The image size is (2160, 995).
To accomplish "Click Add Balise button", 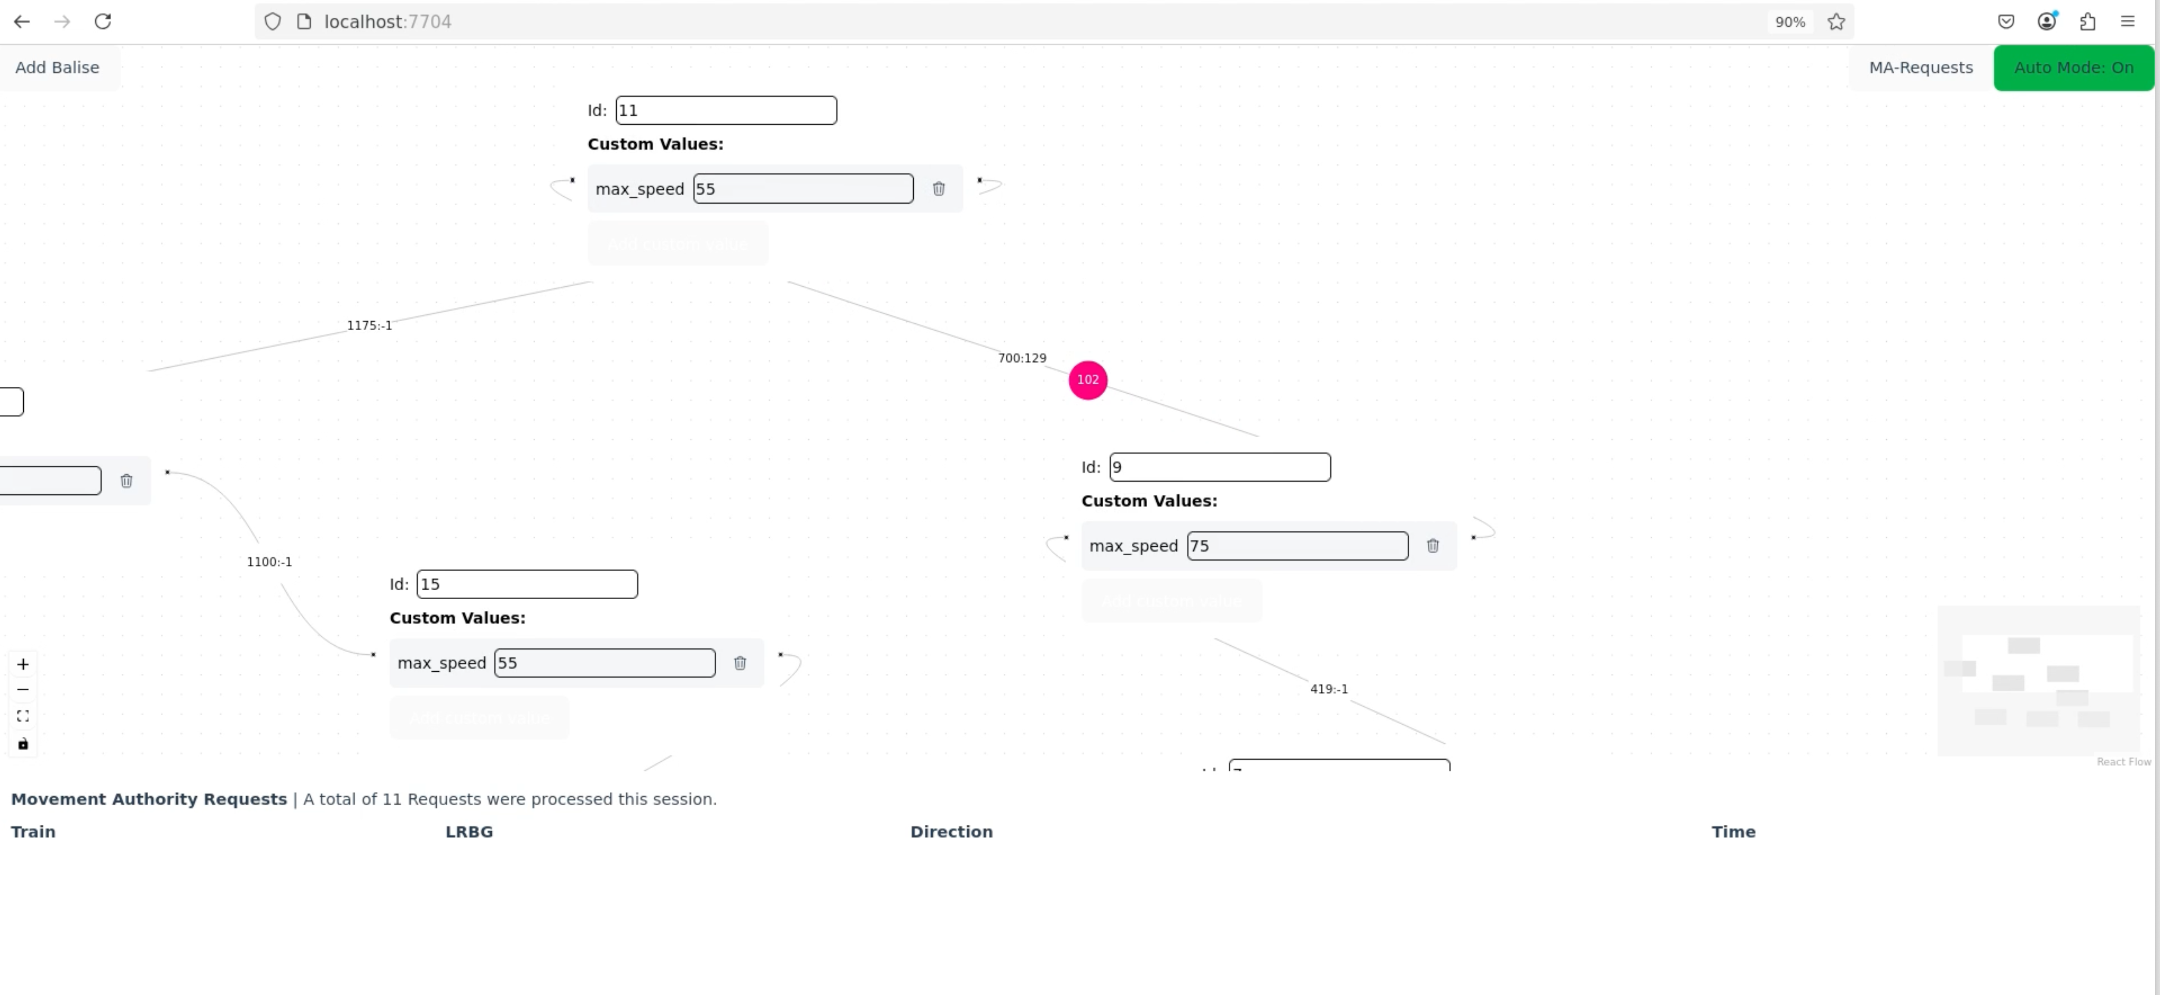I will (x=57, y=68).
